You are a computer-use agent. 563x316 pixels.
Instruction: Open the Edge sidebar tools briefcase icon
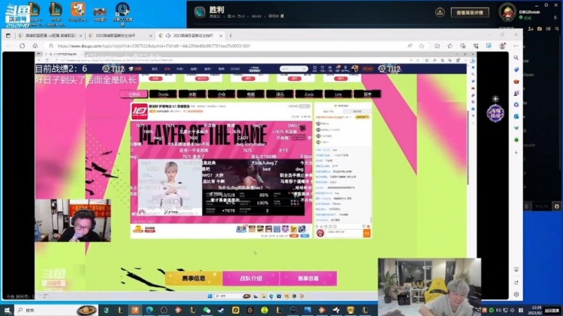point(516,82)
